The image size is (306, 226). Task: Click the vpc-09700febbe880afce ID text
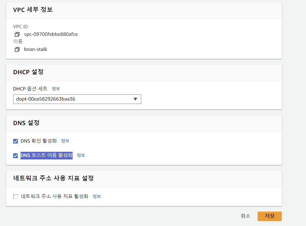(51, 34)
